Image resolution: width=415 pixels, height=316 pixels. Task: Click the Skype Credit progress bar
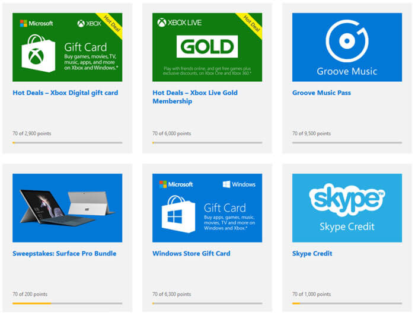(x=347, y=304)
